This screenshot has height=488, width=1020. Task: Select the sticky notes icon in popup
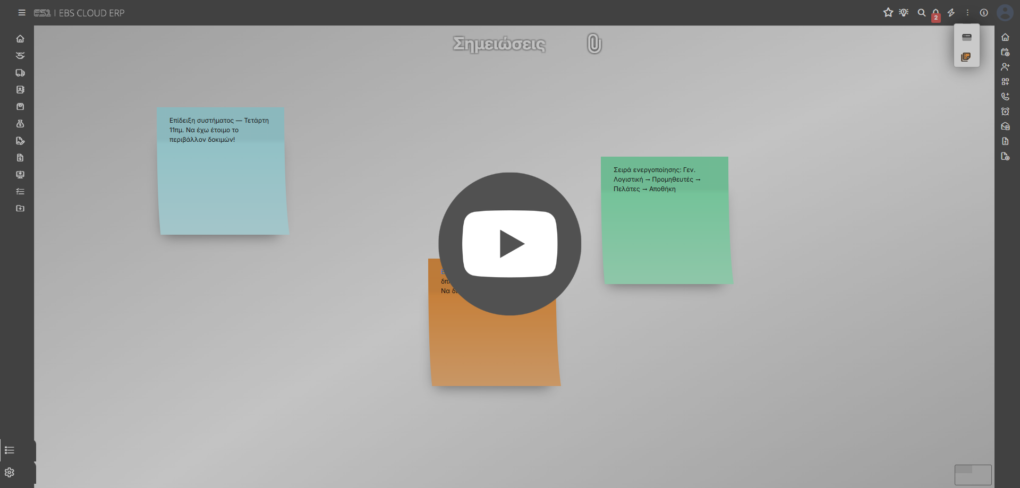click(966, 57)
